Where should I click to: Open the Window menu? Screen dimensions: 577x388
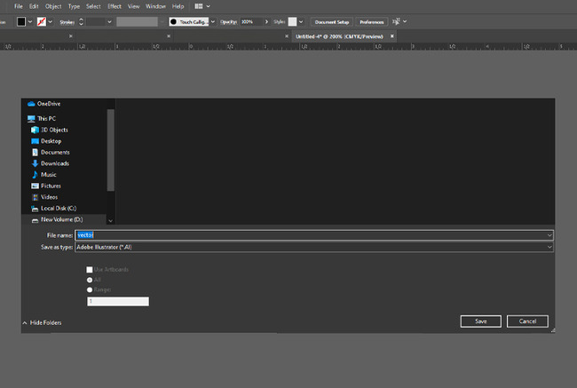pyautogui.click(x=155, y=6)
